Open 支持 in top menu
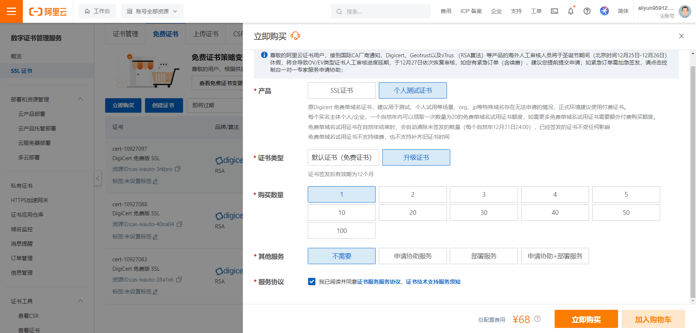696x333 pixels. (x=516, y=11)
